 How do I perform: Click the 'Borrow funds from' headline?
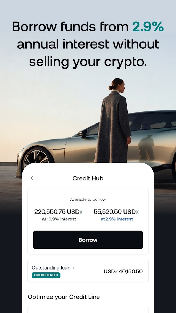pos(70,26)
